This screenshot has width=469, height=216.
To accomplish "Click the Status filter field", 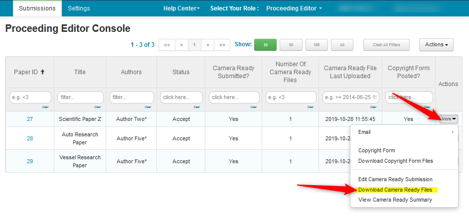I will point(181,98).
